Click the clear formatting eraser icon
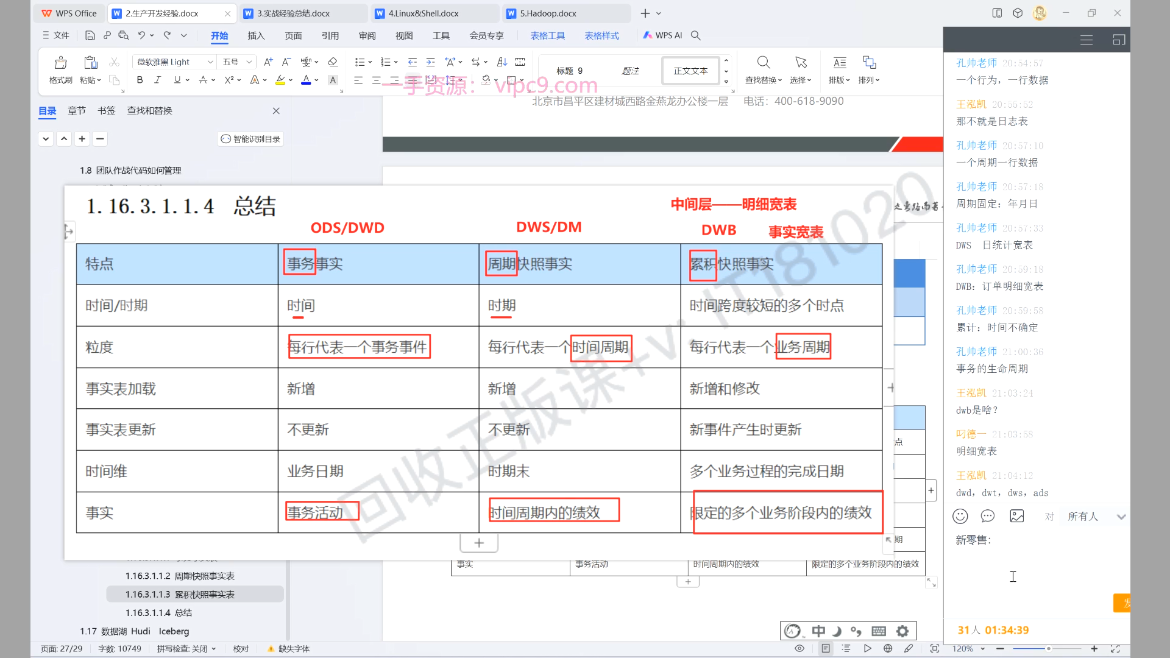This screenshot has width=1170, height=658. [x=333, y=62]
